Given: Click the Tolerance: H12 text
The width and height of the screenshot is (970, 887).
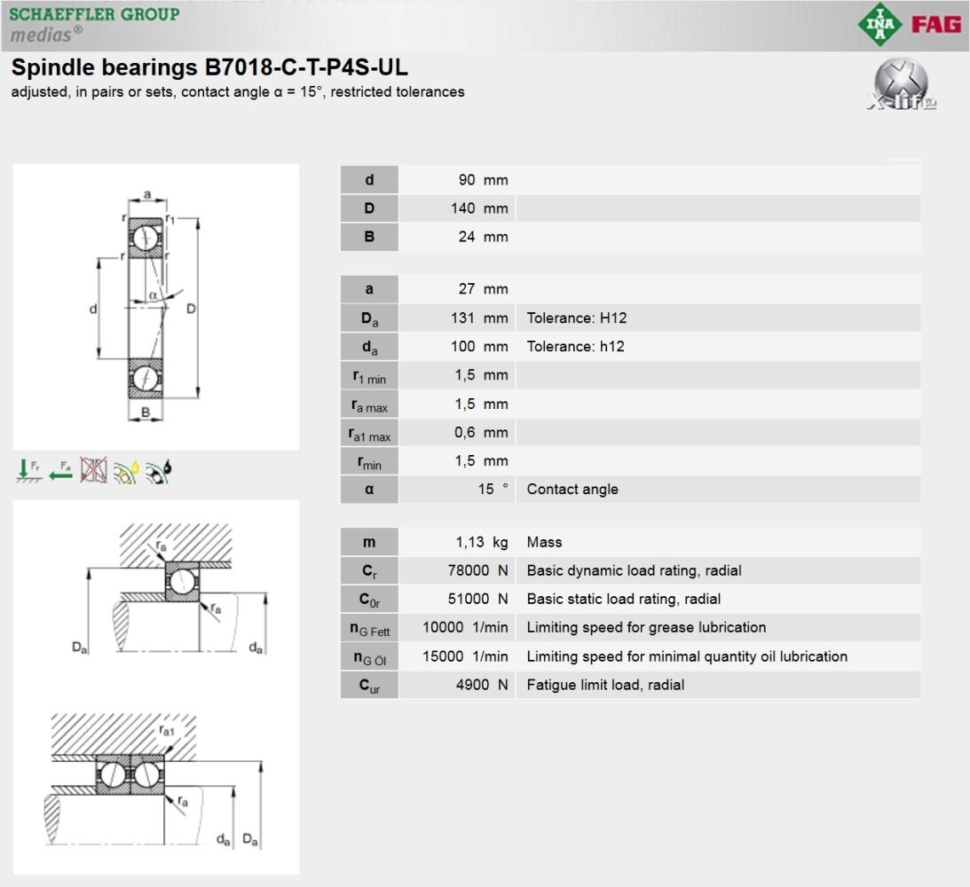Looking at the screenshot, I should (577, 318).
